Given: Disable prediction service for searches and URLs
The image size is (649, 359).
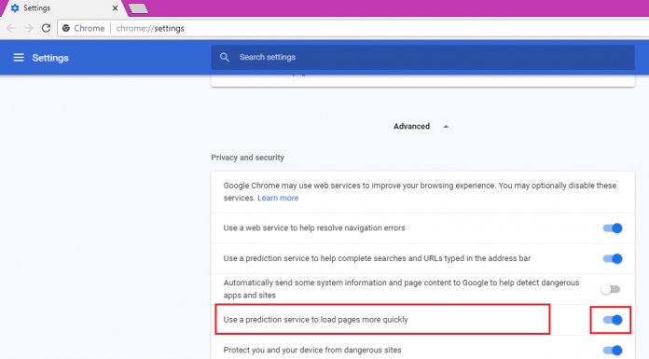Looking at the screenshot, I should click(612, 259).
